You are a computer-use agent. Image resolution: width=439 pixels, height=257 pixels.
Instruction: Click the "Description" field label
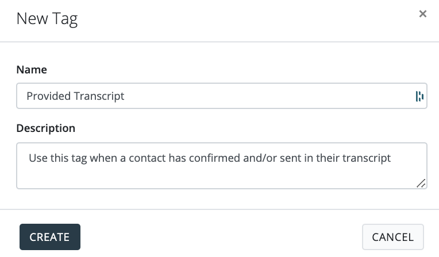[46, 128]
